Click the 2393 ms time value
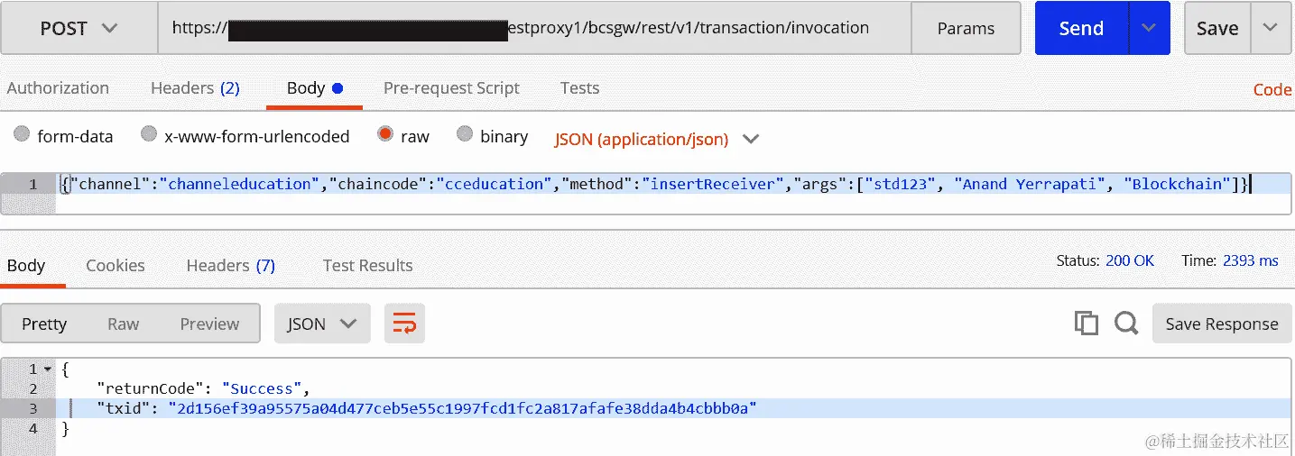 tap(1251, 260)
